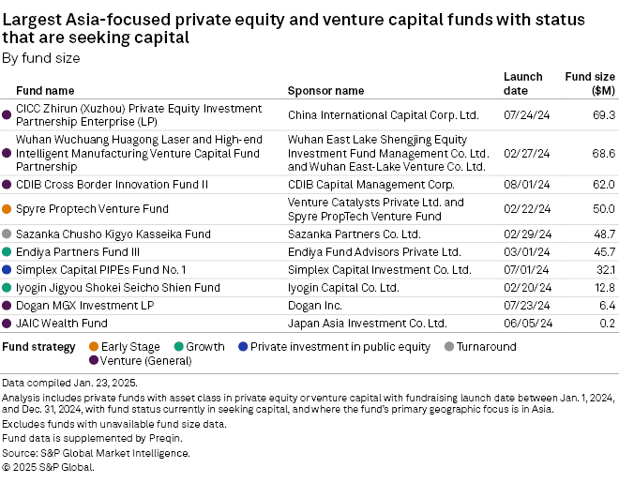Image resolution: width=619 pixels, height=483 pixels.
Task: Click the Fund size ($M) column header
Action: (590, 83)
